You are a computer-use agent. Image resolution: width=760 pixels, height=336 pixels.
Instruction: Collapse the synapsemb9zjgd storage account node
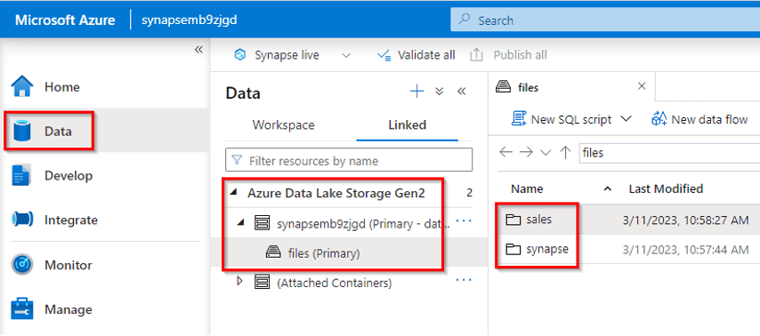click(x=241, y=222)
